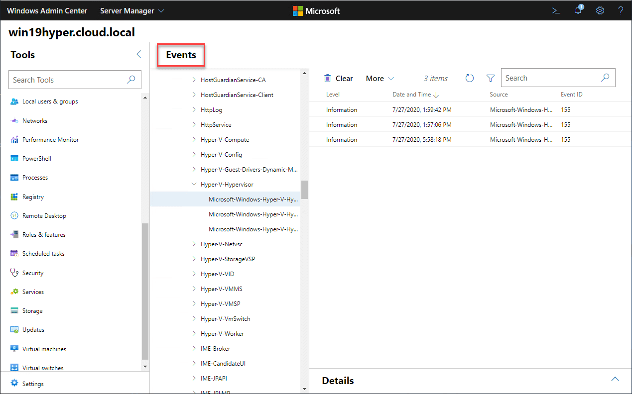Open the filter icon for events

pyautogui.click(x=490, y=78)
